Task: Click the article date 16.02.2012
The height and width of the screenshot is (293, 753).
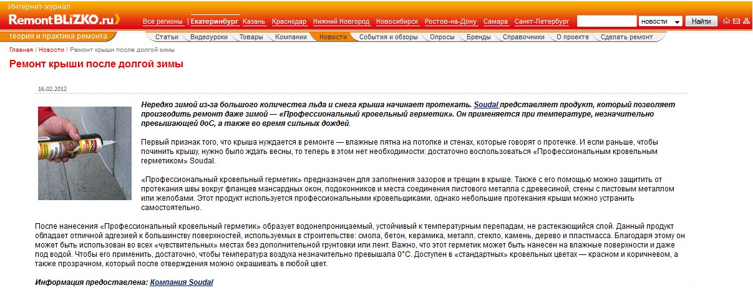Action: point(52,89)
